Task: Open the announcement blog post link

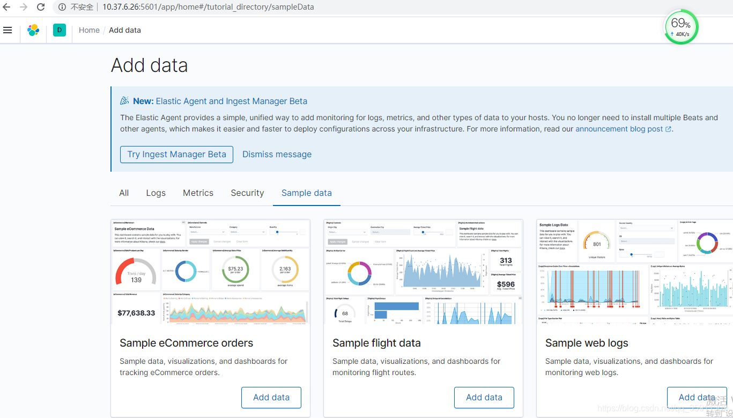Action: [619, 129]
